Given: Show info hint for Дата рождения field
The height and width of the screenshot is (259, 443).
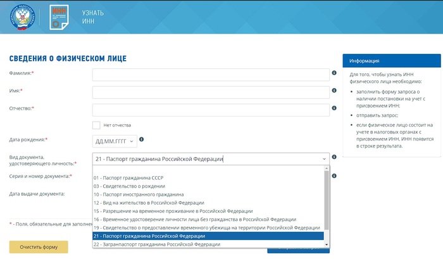Looking at the screenshot, I should [x=142, y=139].
